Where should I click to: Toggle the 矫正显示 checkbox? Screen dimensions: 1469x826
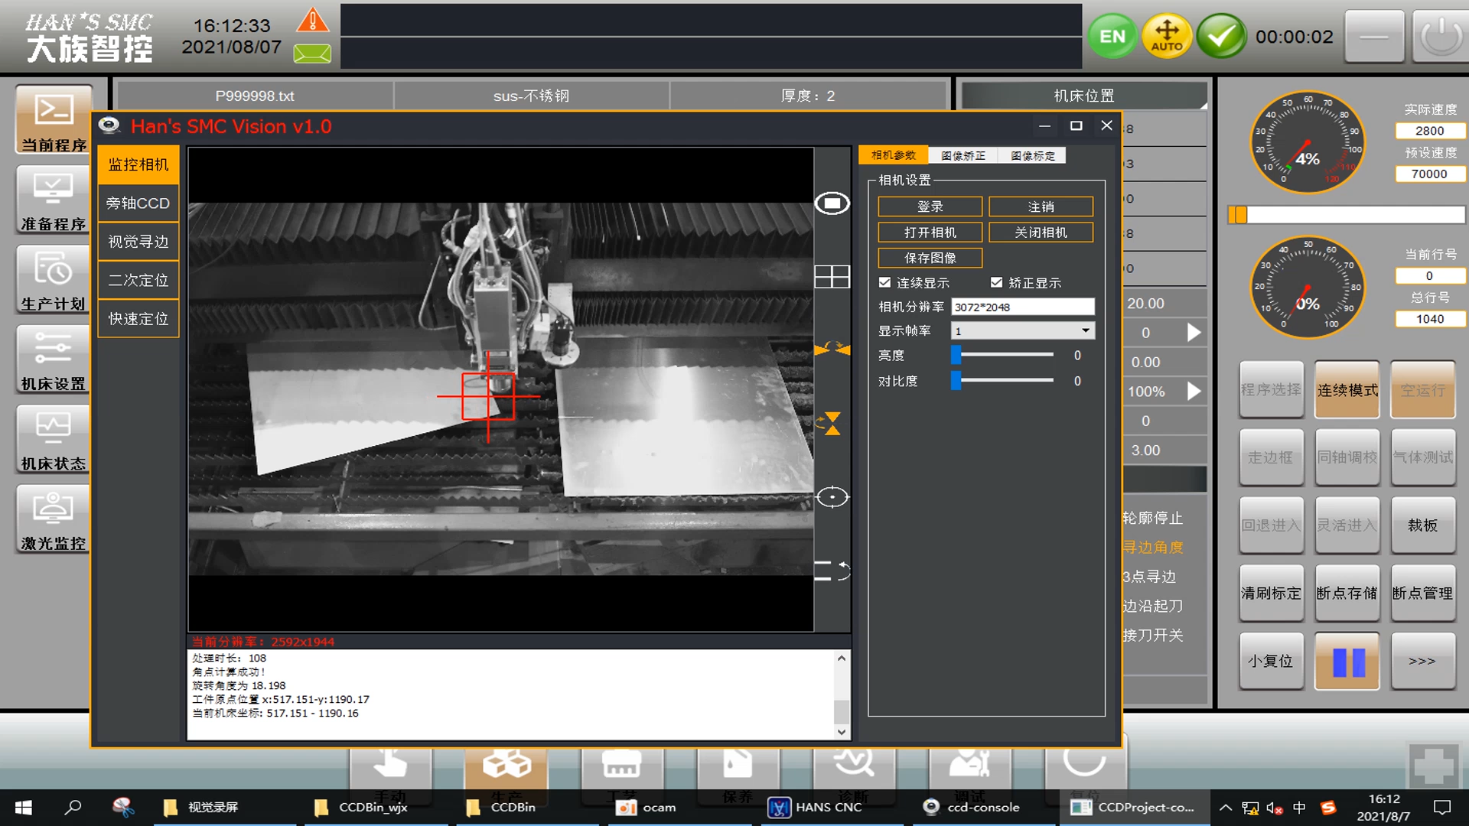[996, 282]
